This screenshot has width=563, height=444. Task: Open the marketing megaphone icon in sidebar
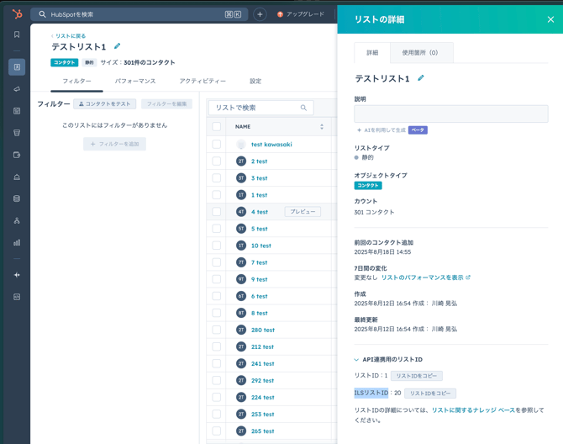point(17,89)
